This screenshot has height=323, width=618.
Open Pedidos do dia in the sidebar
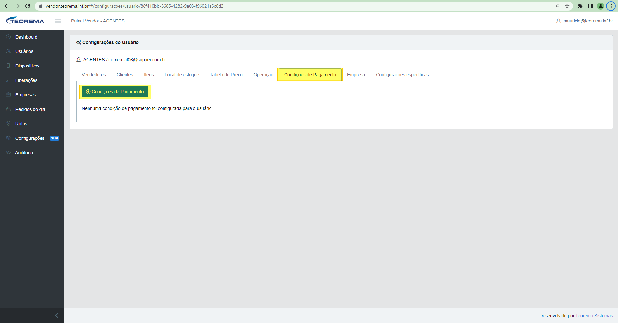click(32, 109)
